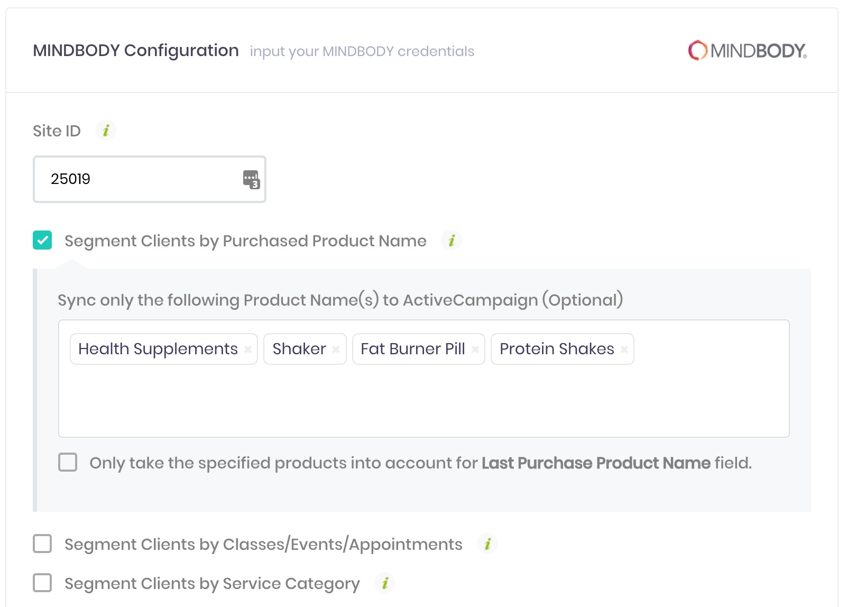The image size is (847, 607).
Task: Click empty area of product names tag box
Action: (x=424, y=402)
